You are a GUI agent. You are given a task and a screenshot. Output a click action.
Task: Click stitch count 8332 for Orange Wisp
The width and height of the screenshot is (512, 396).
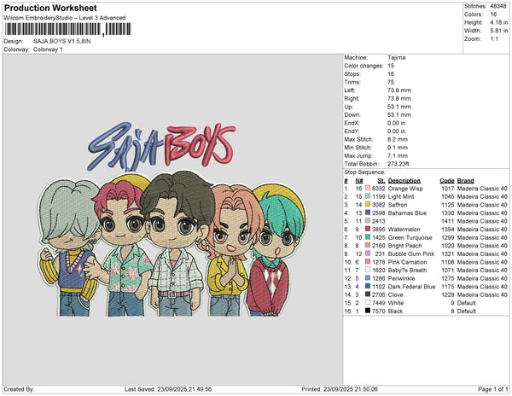pyautogui.click(x=379, y=189)
